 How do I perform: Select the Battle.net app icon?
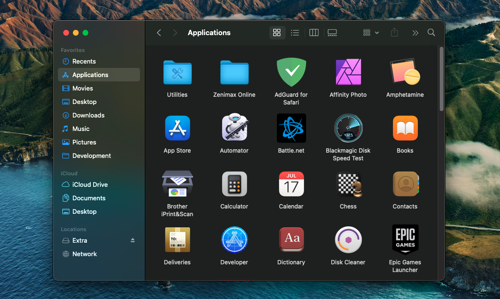[291, 128]
